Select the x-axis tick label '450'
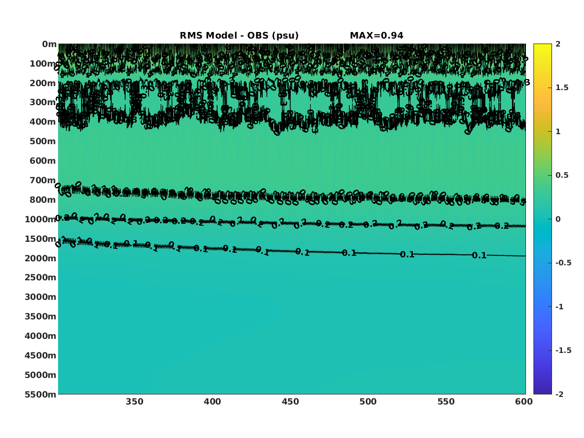The height and width of the screenshot is (438, 584). 290,402
